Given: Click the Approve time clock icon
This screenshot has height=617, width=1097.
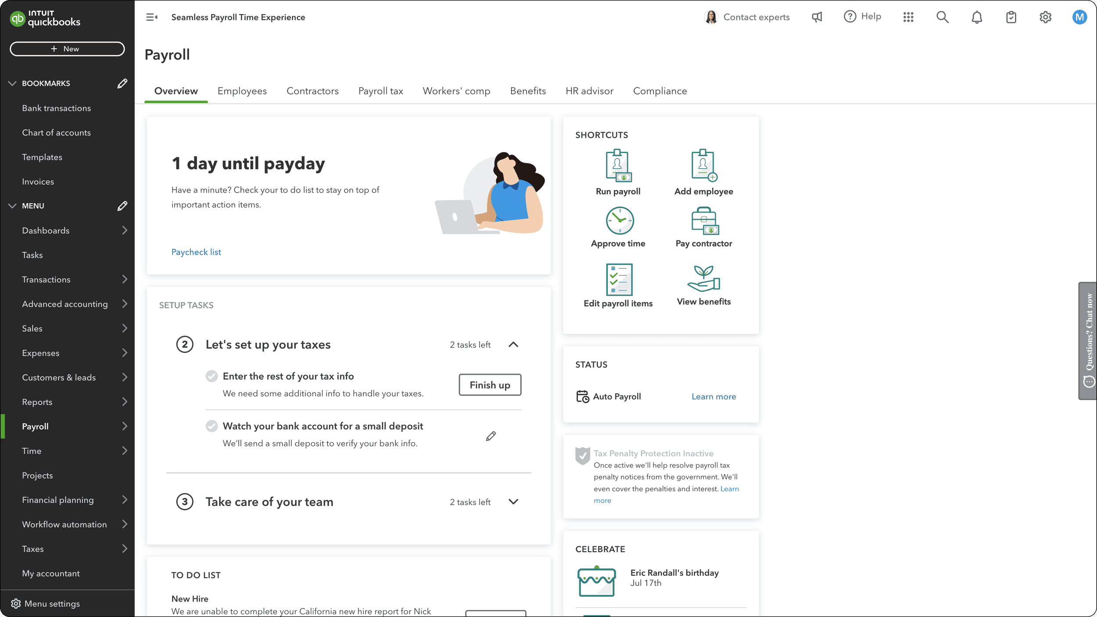Looking at the screenshot, I should (x=619, y=221).
